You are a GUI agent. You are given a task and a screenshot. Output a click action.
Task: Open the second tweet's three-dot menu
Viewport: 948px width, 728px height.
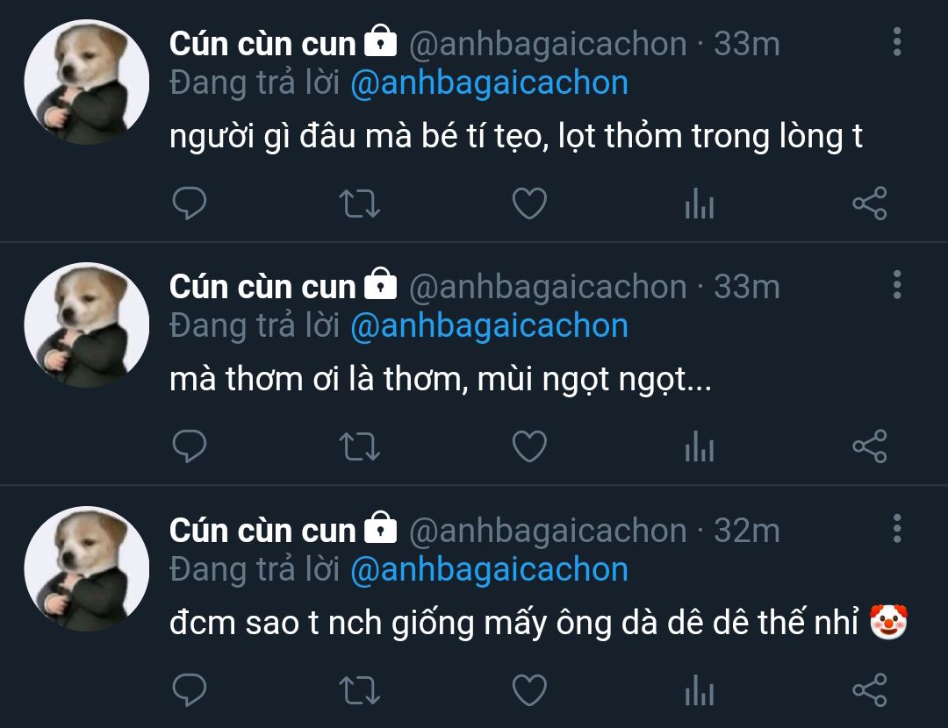[x=896, y=285]
